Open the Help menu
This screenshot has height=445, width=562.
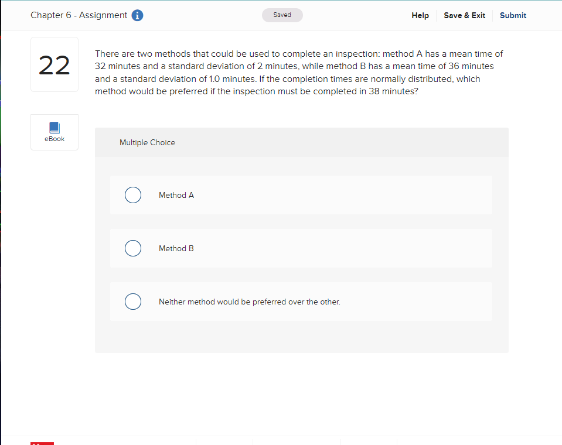pyautogui.click(x=420, y=15)
